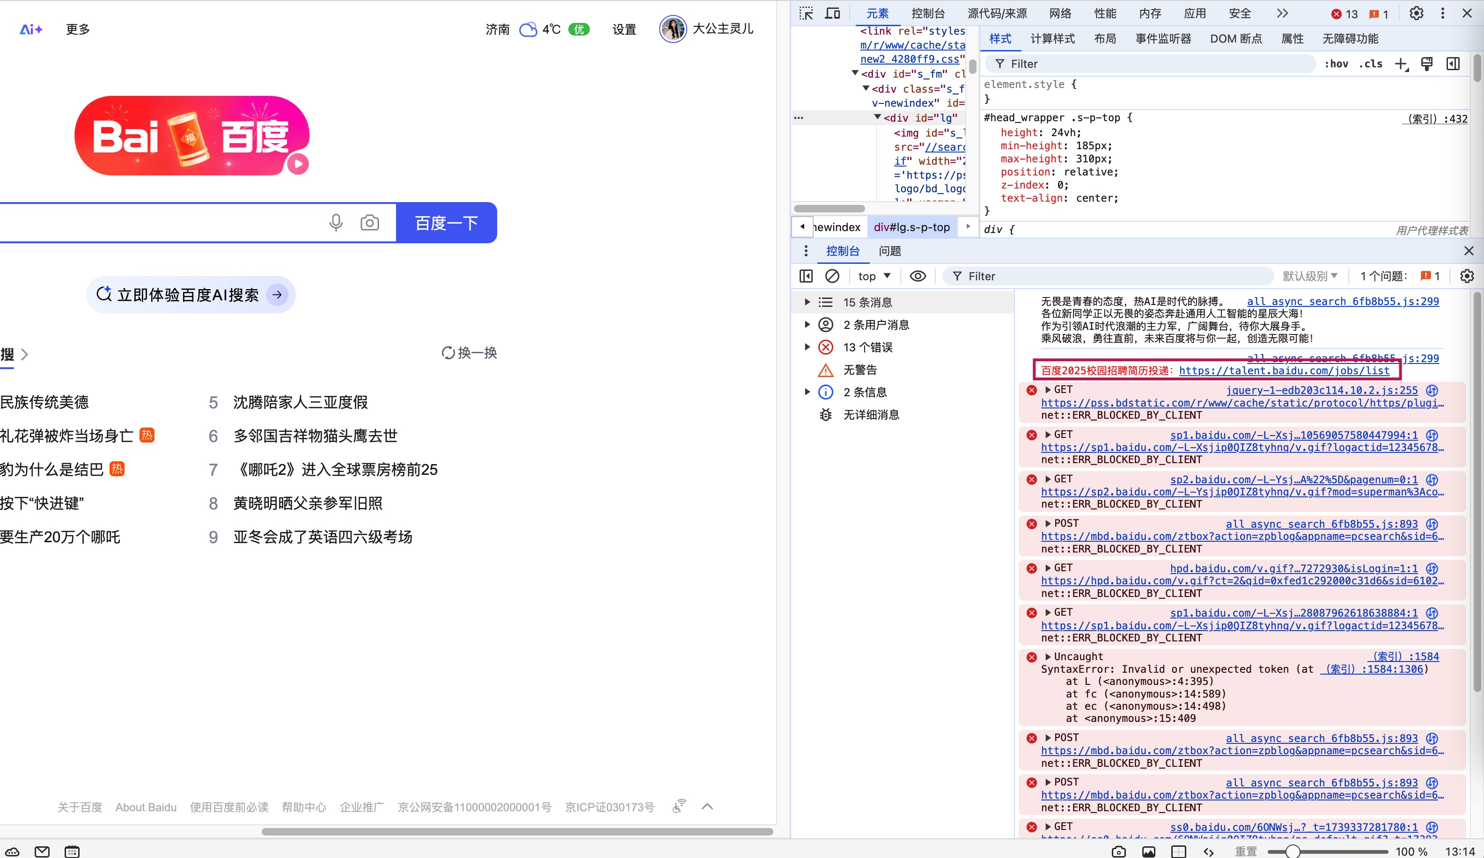
Task: Play the Baidu logo animation button
Action: point(298,164)
